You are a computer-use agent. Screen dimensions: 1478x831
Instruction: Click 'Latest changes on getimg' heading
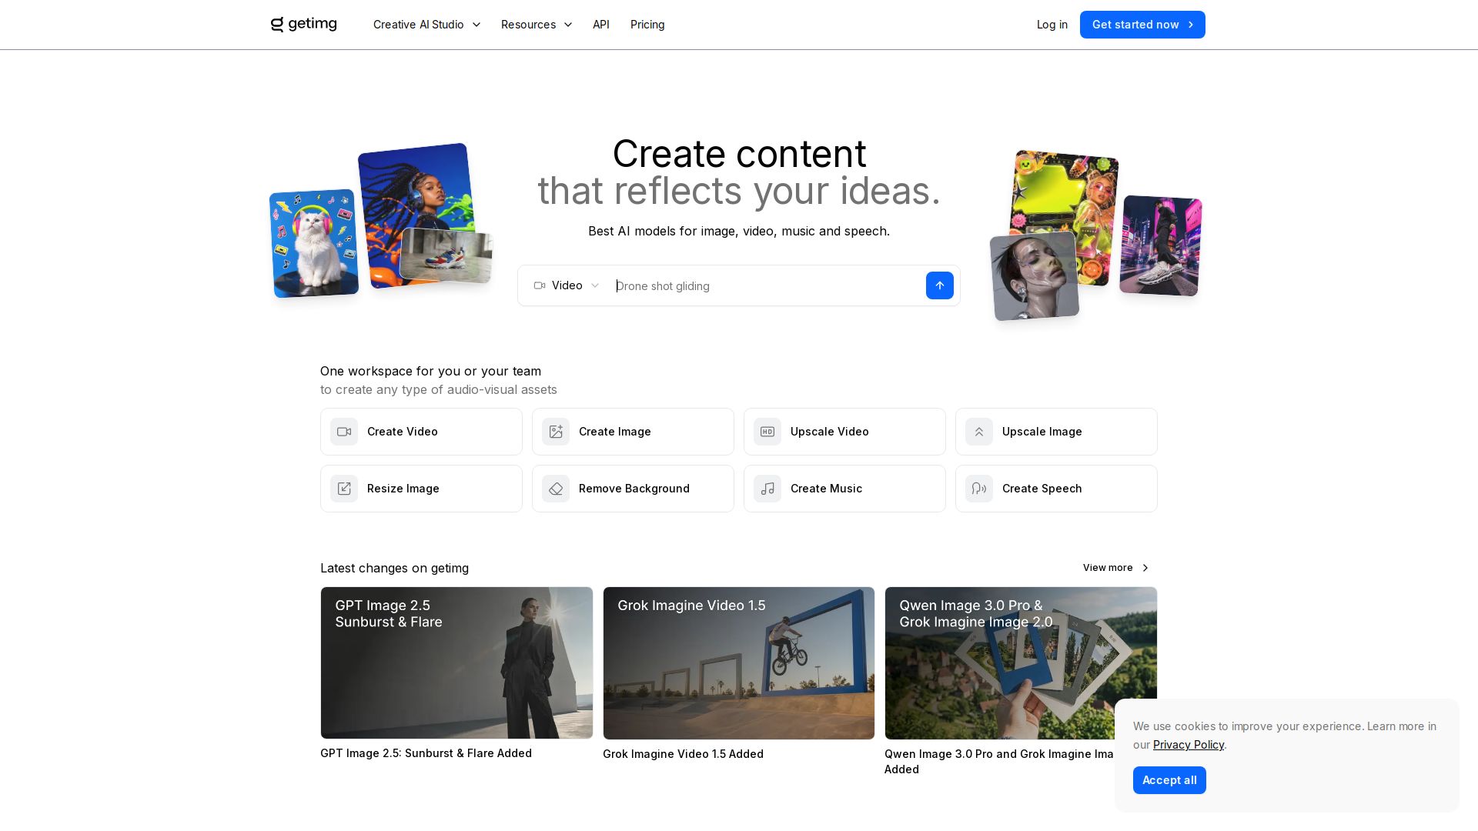tap(394, 568)
